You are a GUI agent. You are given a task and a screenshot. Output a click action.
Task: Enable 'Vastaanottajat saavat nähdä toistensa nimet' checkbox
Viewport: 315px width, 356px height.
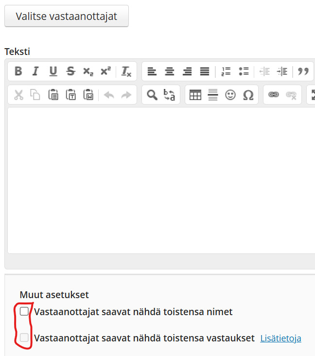pos(24,311)
